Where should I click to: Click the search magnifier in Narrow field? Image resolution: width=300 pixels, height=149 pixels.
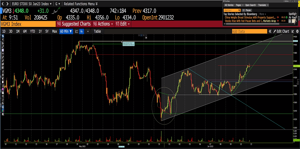coord(239,10)
